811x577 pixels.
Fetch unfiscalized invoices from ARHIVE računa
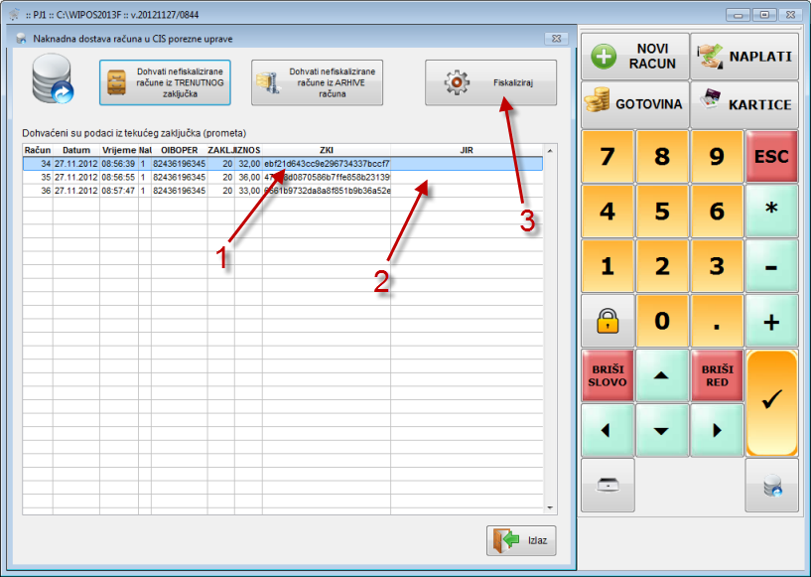317,83
